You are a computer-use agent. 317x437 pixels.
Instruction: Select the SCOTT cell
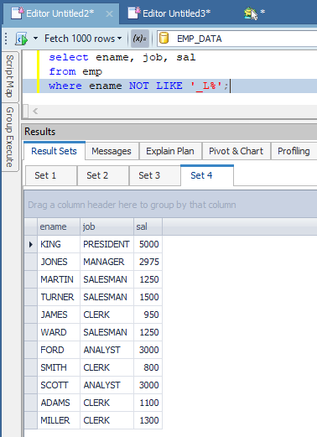point(59,385)
